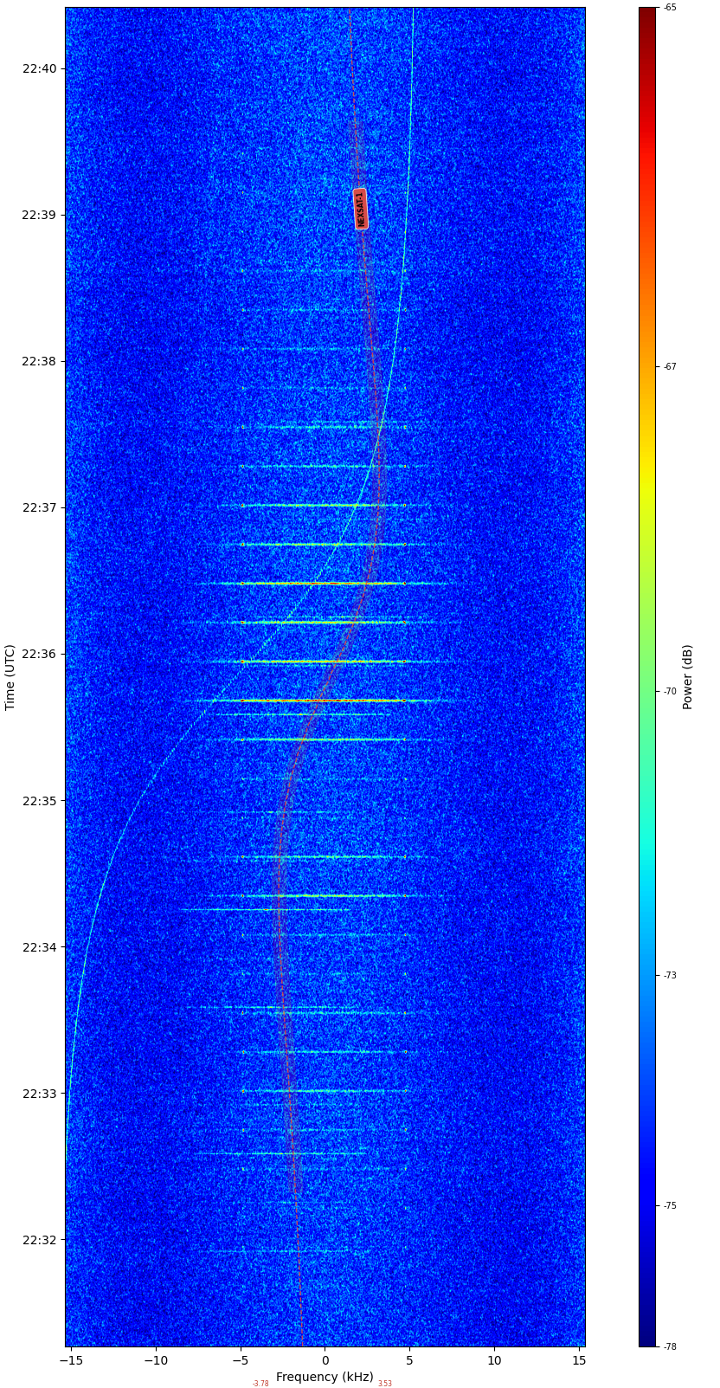
Task: Click the NEXSAT-1 satellite label
Action: (x=361, y=209)
